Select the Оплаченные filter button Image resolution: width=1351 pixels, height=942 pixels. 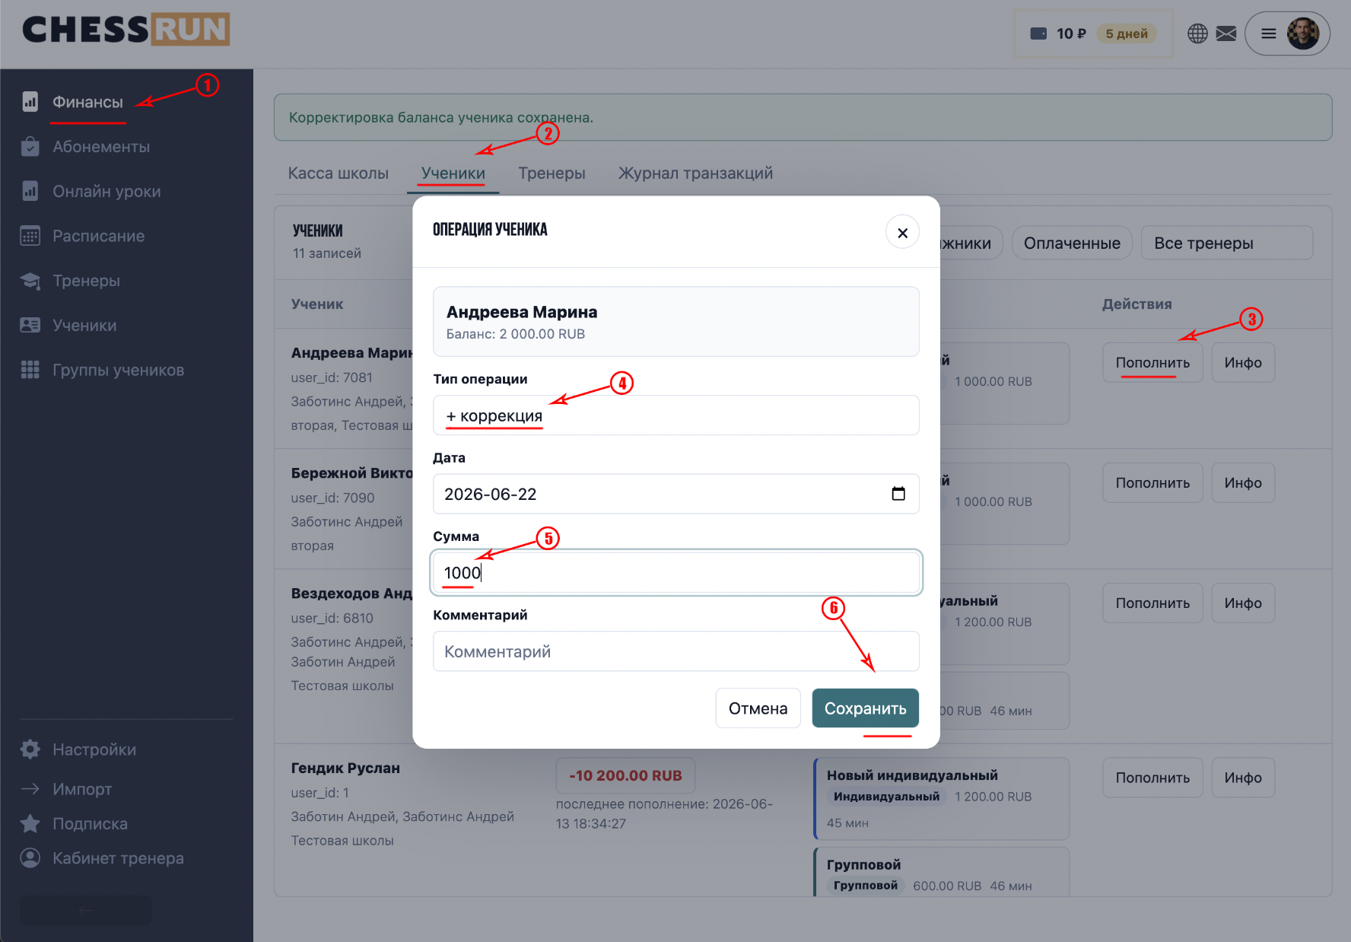point(1072,243)
